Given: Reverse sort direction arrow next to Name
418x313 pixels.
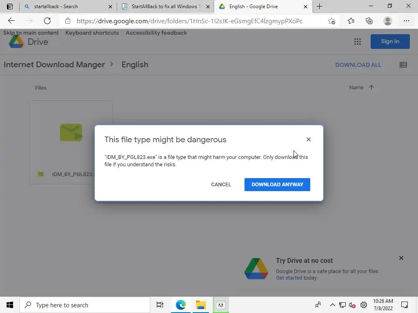Looking at the screenshot, I should tap(371, 87).
